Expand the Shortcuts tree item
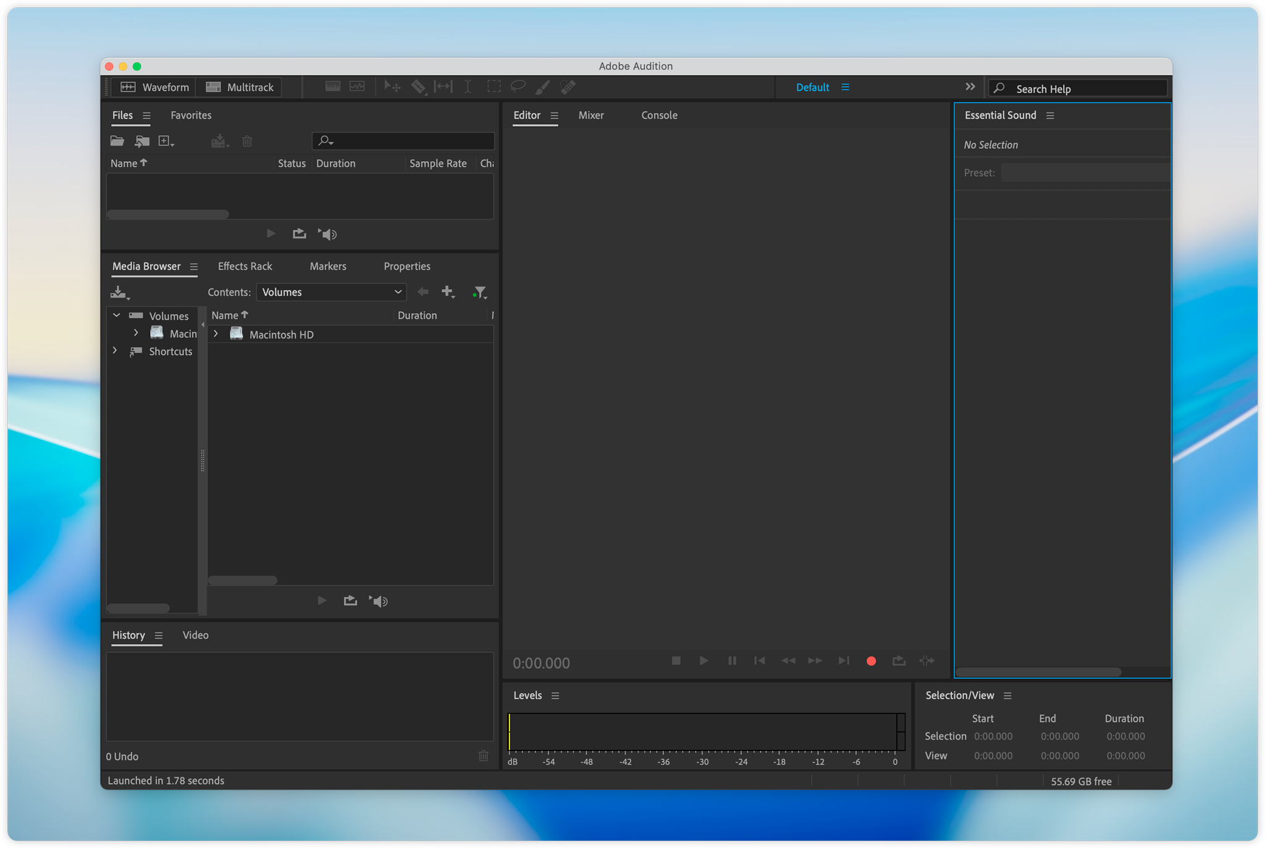The height and width of the screenshot is (848, 1265). coord(115,351)
